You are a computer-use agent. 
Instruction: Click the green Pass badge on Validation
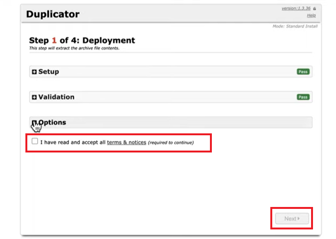tap(303, 97)
